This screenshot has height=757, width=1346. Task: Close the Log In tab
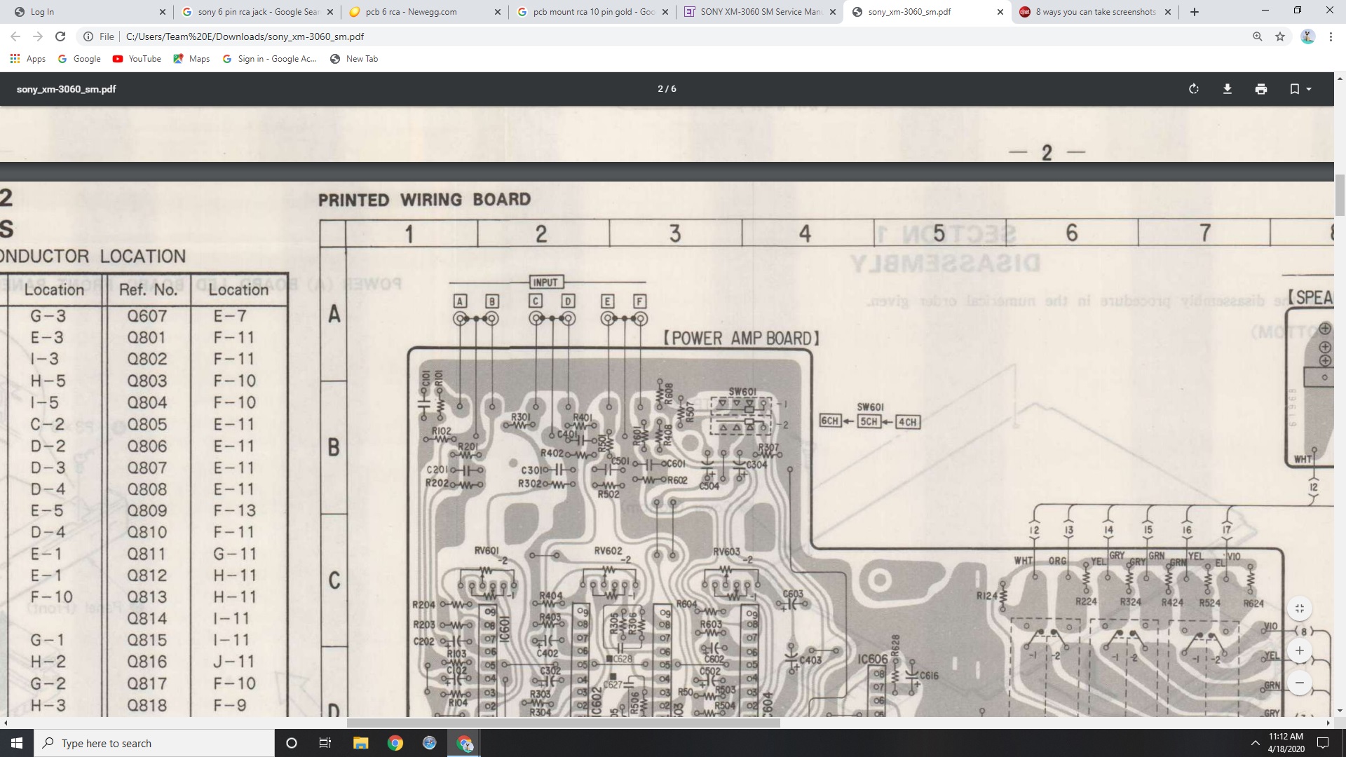point(162,12)
